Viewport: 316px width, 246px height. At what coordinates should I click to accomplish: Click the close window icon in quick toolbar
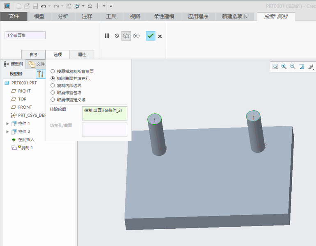point(90,6)
